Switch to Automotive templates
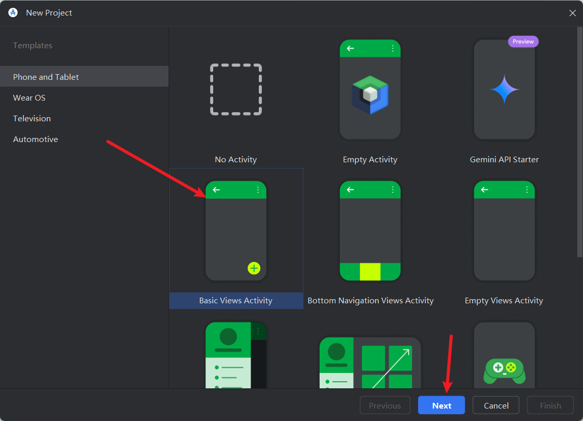This screenshot has width=583, height=421. (84, 139)
